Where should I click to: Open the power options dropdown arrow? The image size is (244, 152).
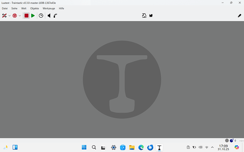[20, 16]
